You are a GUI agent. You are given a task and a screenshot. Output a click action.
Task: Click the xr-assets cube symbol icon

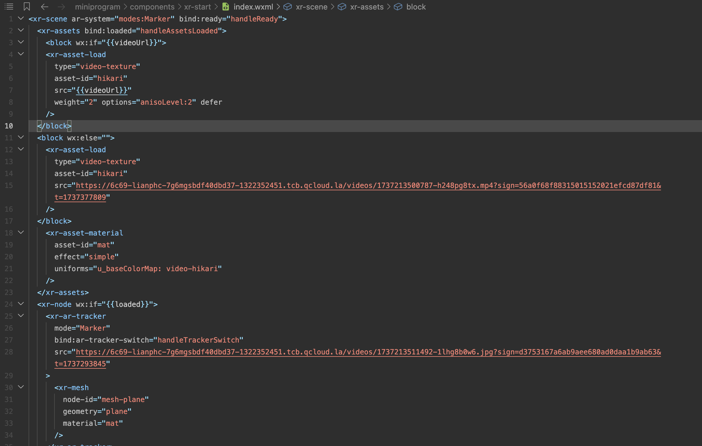pos(342,7)
